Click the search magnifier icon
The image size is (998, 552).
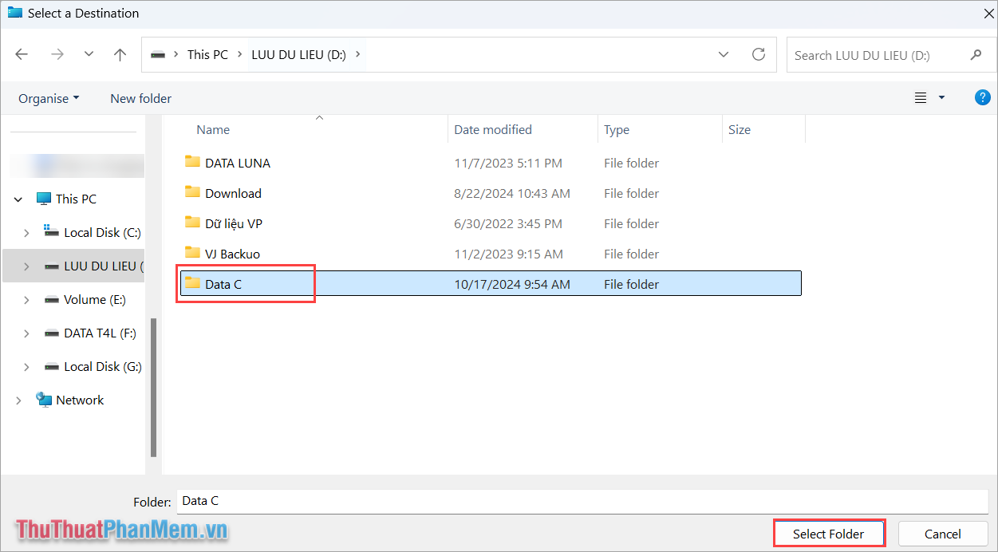coord(976,55)
